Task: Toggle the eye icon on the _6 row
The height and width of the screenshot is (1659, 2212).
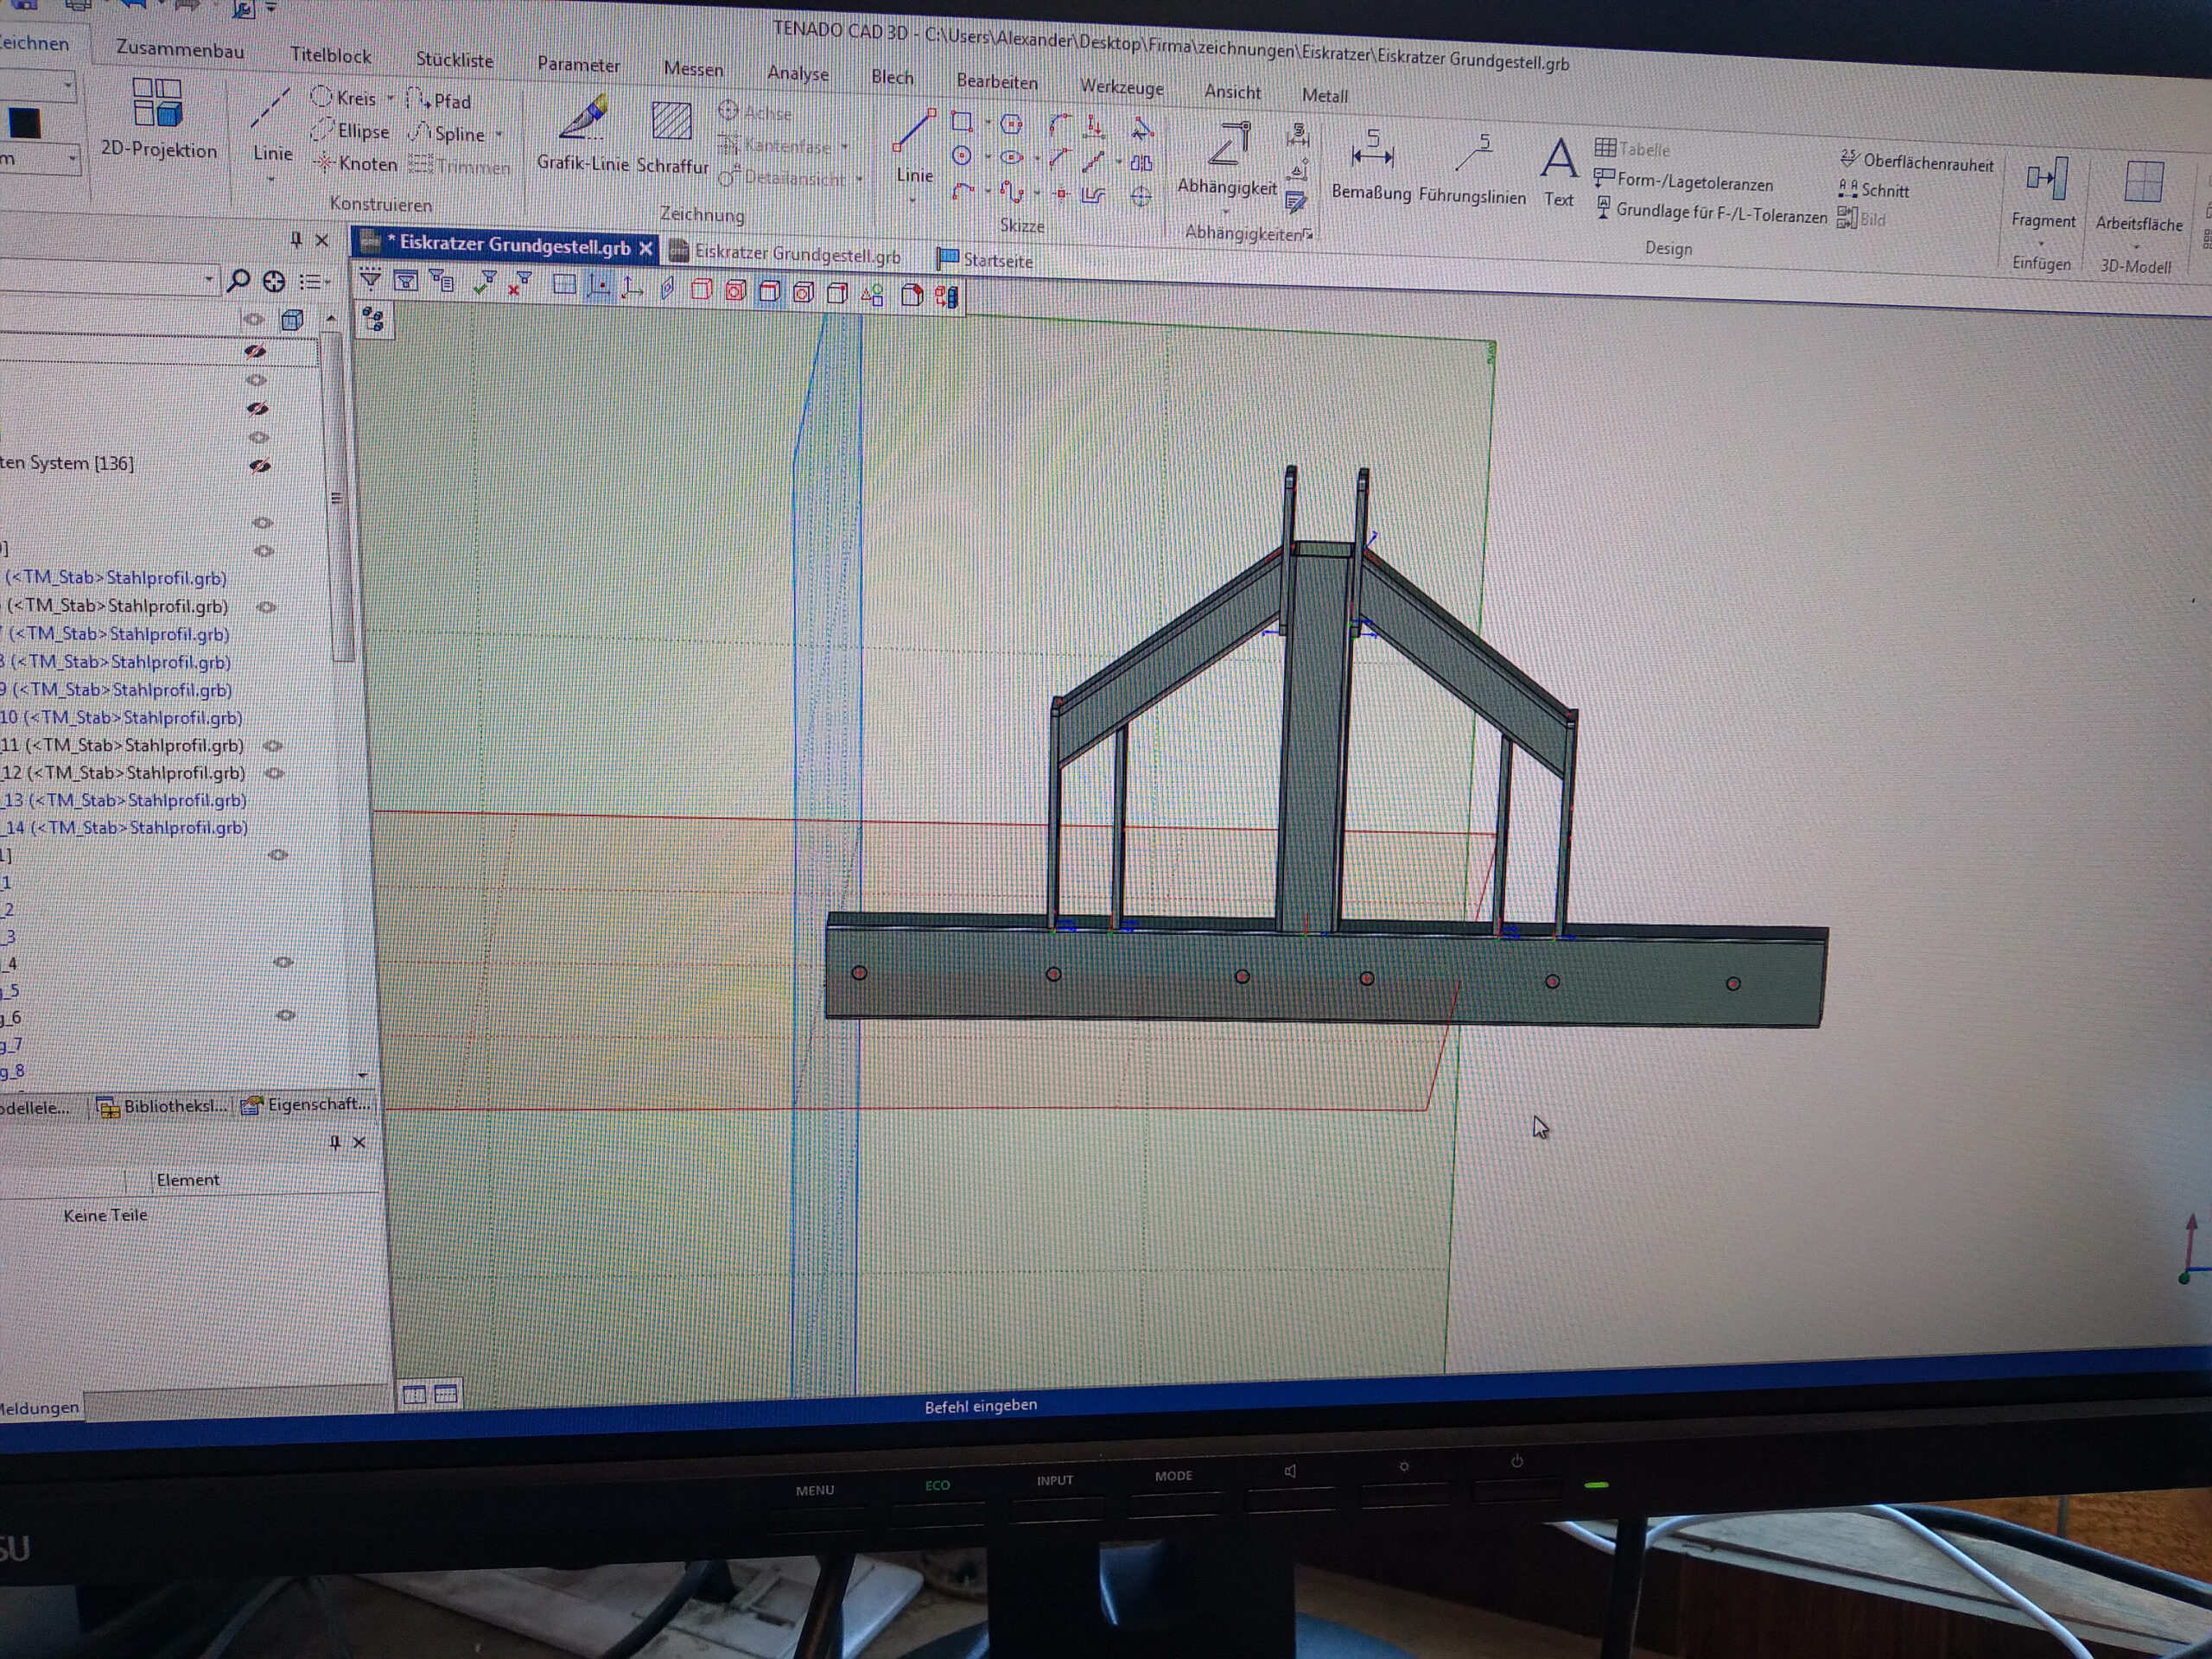Action: point(285,1015)
